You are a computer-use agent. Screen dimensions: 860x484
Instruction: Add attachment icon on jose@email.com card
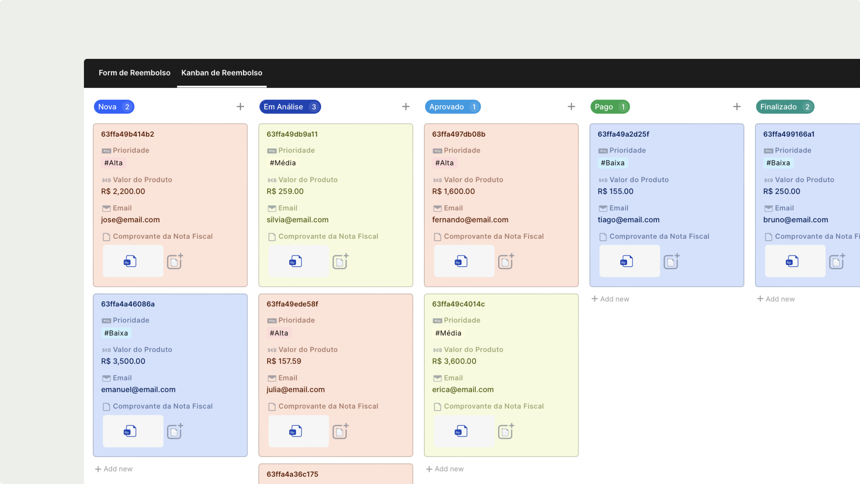[175, 261]
